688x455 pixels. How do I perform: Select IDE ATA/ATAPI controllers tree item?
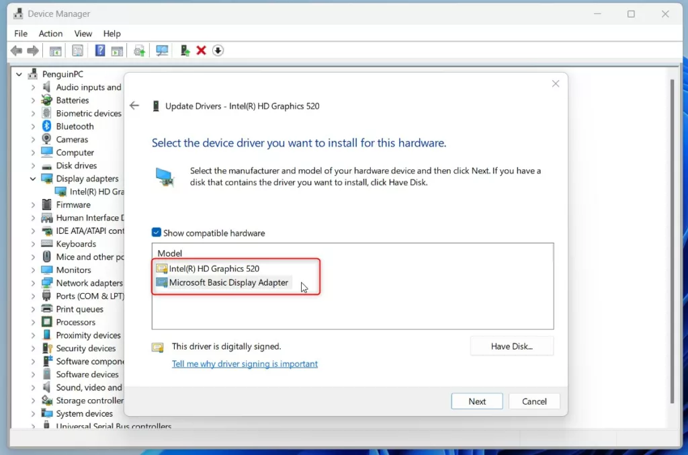point(90,231)
